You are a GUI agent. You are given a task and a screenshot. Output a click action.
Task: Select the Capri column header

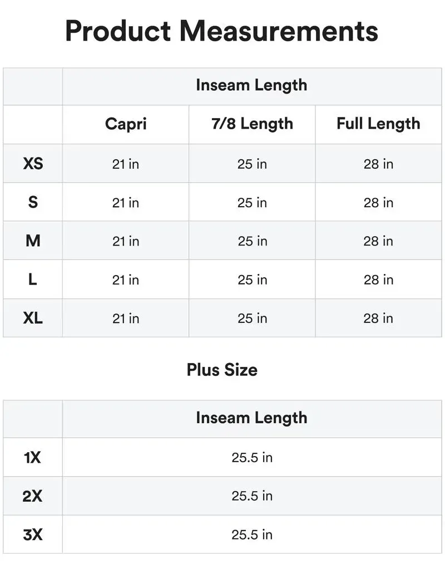pyautogui.click(x=126, y=124)
